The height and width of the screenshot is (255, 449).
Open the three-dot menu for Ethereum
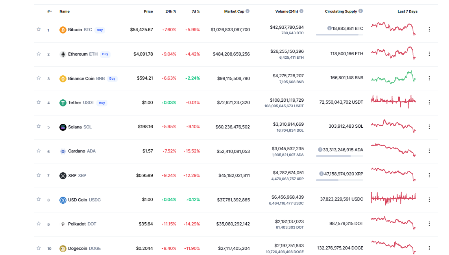pyautogui.click(x=429, y=54)
